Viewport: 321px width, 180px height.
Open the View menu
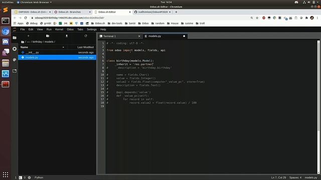pos(40,29)
